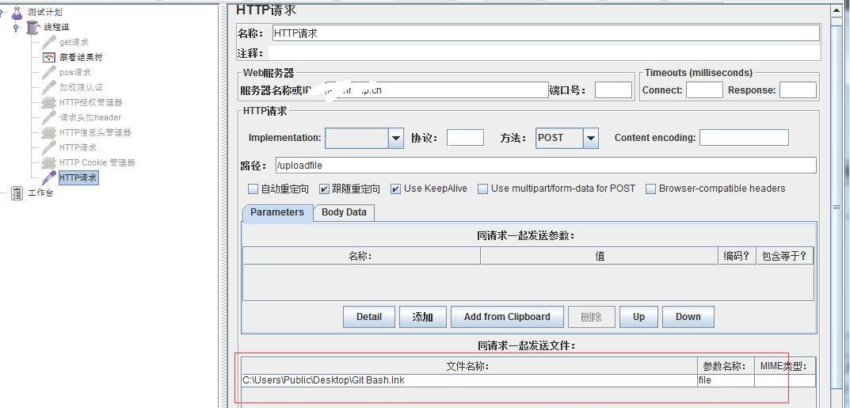Image resolution: width=850 pixels, height=408 pixels.
Task: Select the HTTP授权管理器 tree item
Action: [90, 102]
